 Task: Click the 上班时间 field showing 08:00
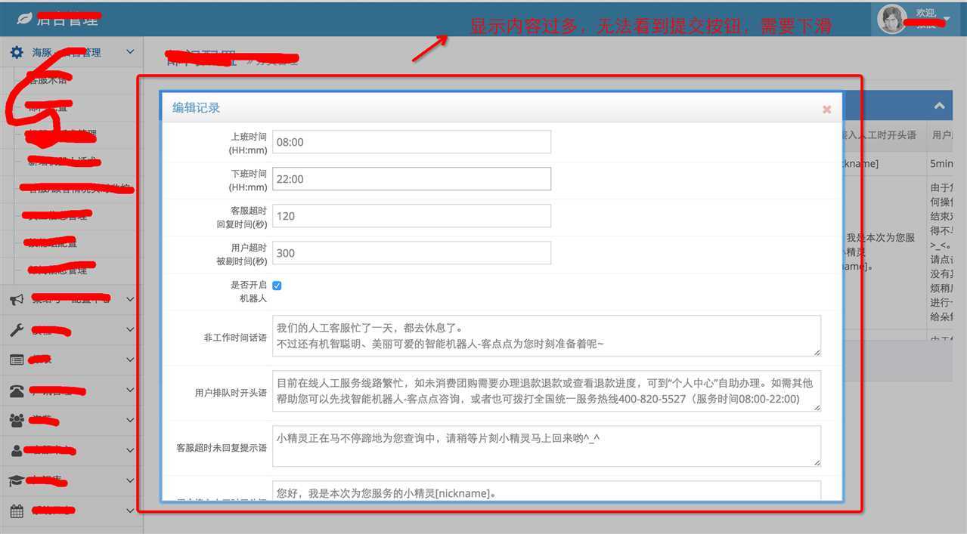coord(411,142)
